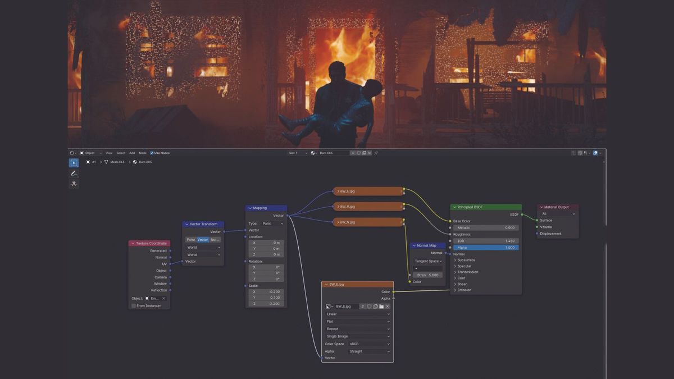Collapse the Mapping node header
The image size is (674, 379).
(x=251, y=208)
